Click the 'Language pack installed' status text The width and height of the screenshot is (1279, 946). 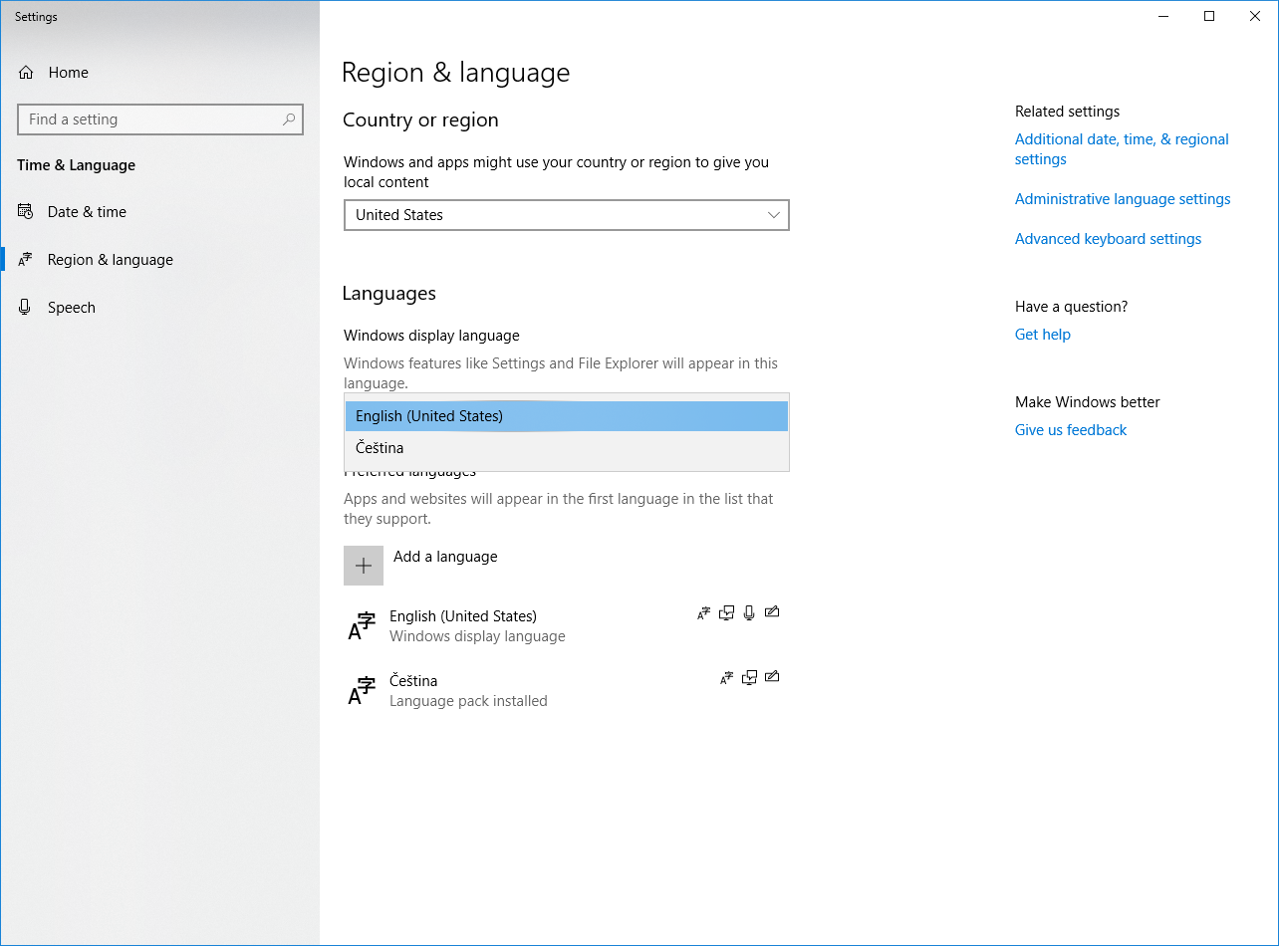[468, 701]
